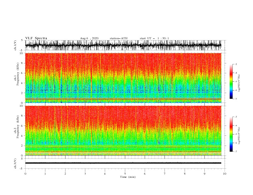Click the log(PSD) label beside ch.2 color bar
The height and width of the screenshot is (195, 253).
coord(239,135)
